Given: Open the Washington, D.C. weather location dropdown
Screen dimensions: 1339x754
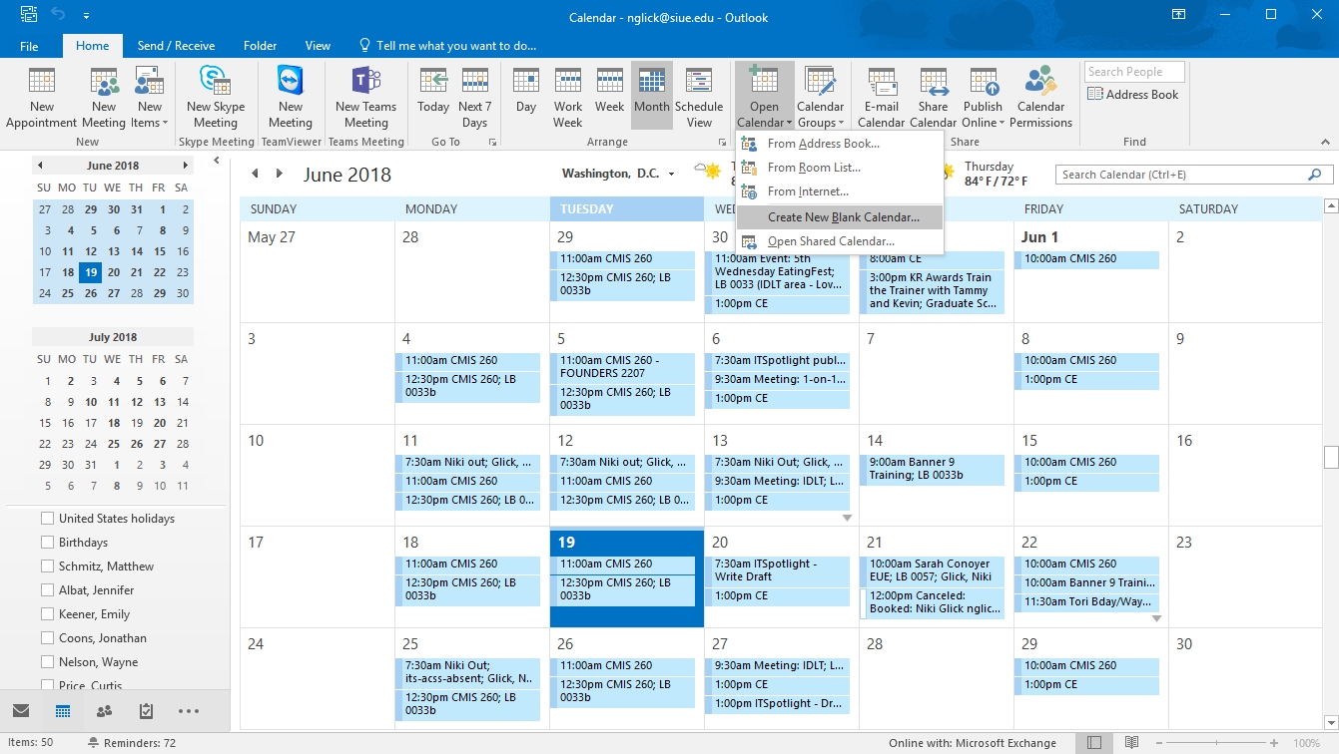Looking at the screenshot, I should (x=671, y=175).
